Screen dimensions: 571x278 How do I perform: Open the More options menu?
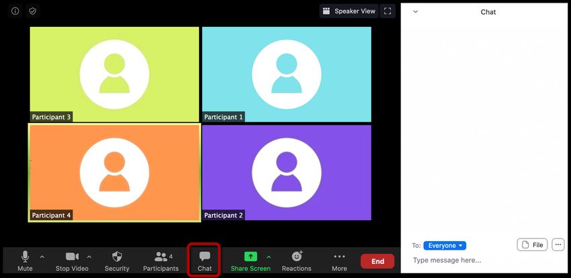(339, 261)
